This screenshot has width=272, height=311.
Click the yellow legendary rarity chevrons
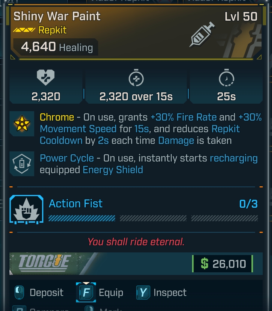(24, 30)
